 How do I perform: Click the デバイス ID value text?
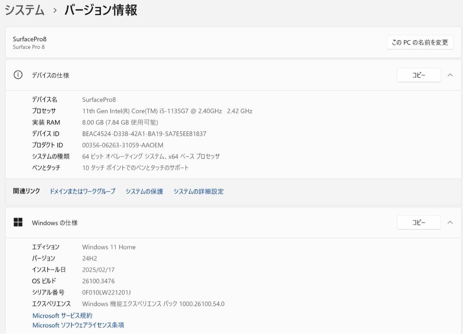(144, 133)
